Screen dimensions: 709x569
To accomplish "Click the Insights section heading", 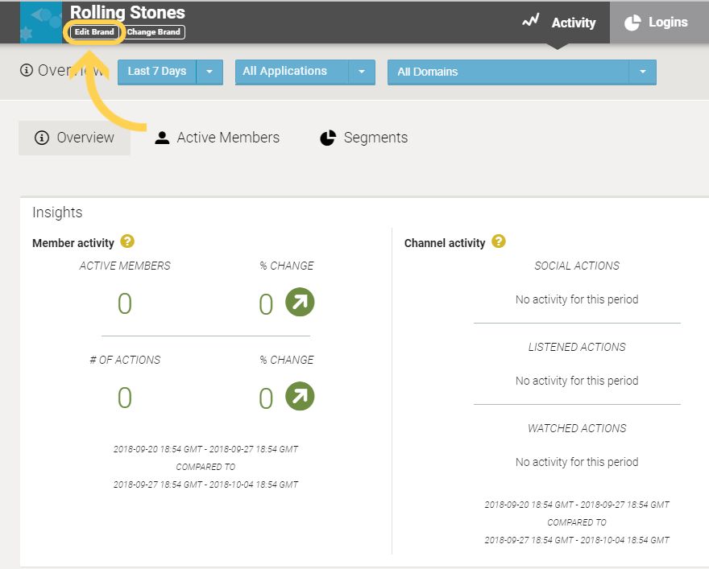I will click(x=57, y=212).
